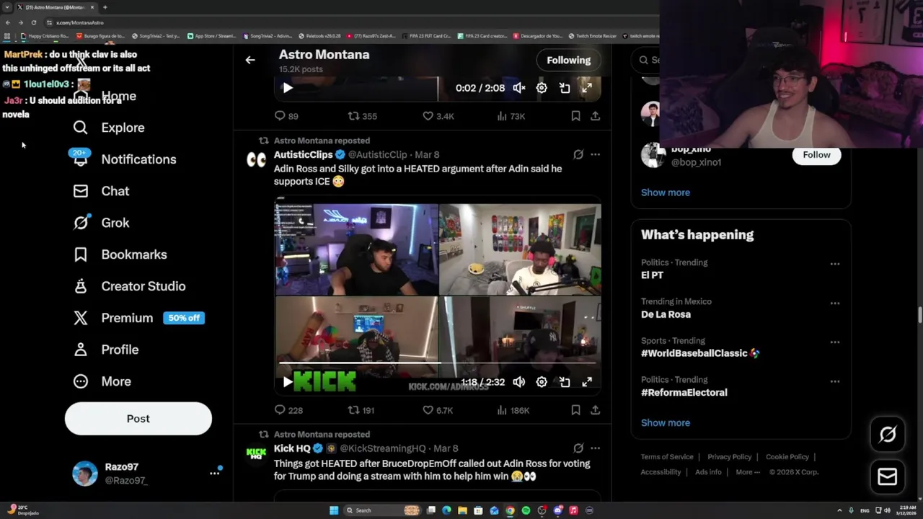The width and height of the screenshot is (923, 519).
Task: Open the X Premium sidebar item
Action: pos(138,318)
